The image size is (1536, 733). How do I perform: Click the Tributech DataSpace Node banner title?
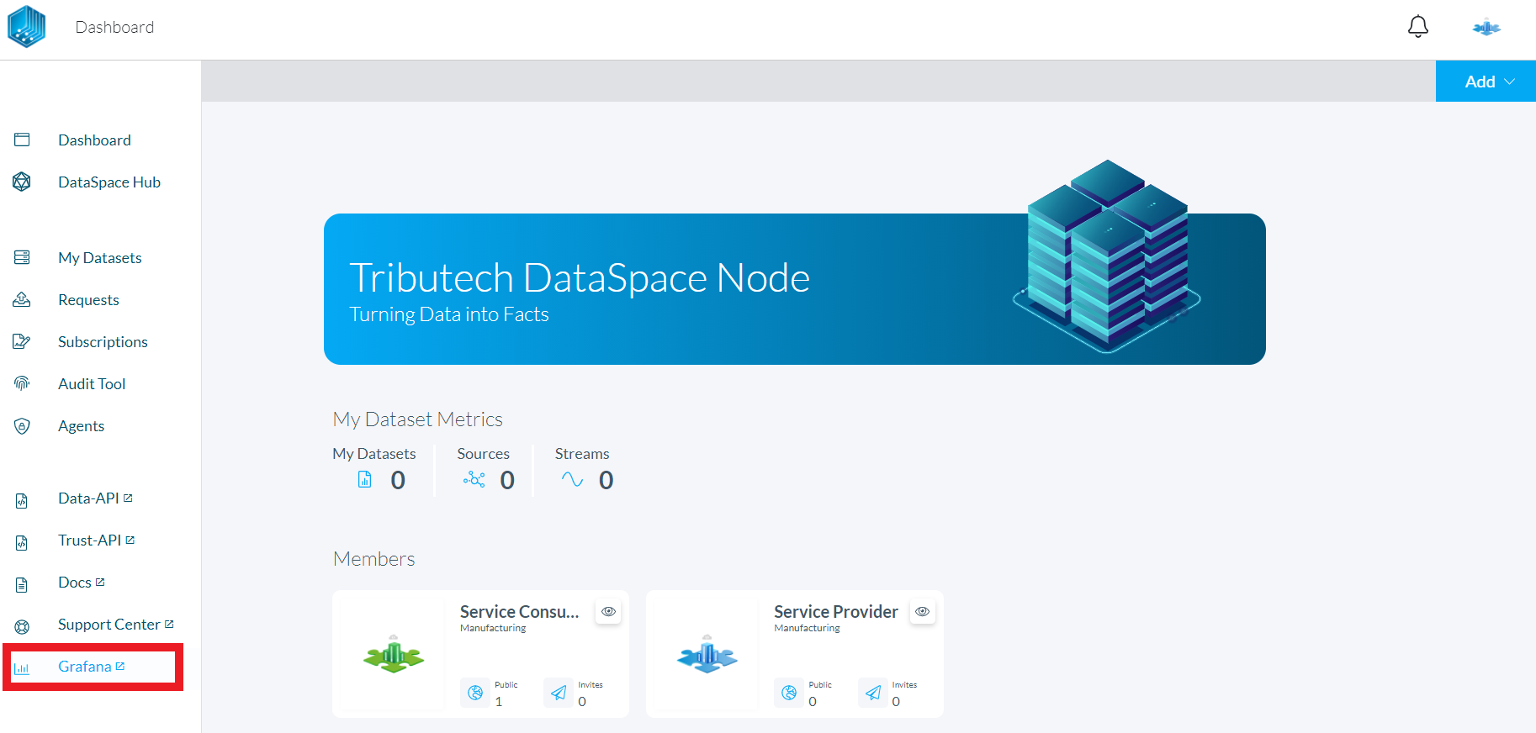click(x=580, y=277)
